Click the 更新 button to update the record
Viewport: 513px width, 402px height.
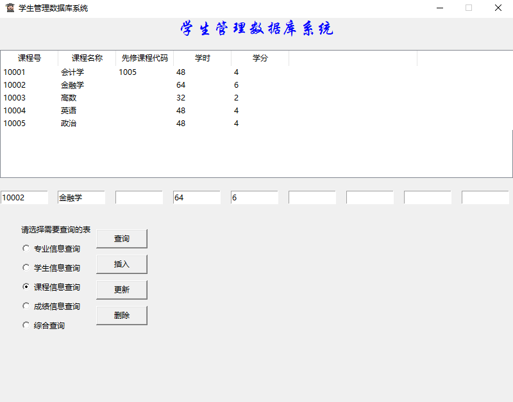click(x=121, y=289)
